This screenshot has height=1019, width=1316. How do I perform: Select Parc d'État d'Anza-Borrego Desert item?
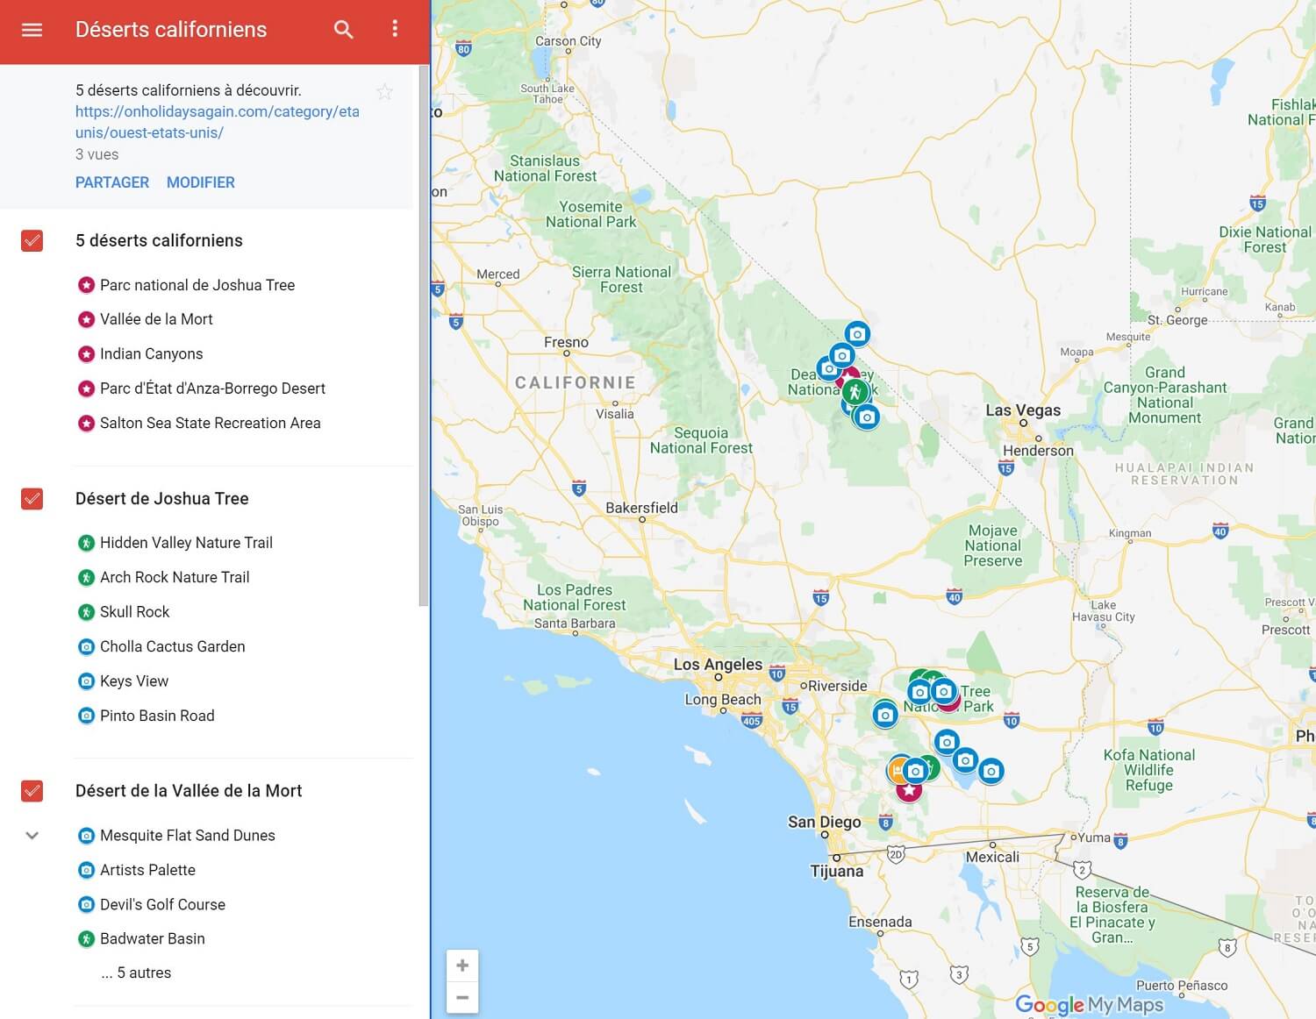(x=212, y=388)
